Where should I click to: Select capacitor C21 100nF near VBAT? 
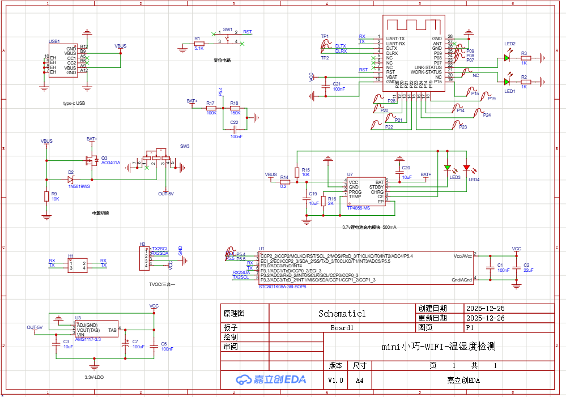pos(326,87)
